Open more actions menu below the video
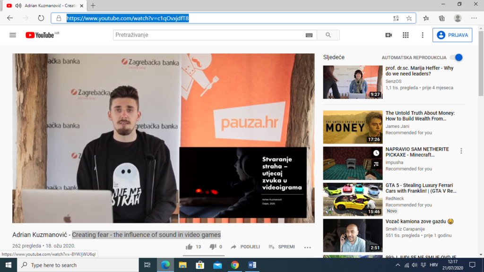Viewport: 484px width, 272px height. point(307,247)
